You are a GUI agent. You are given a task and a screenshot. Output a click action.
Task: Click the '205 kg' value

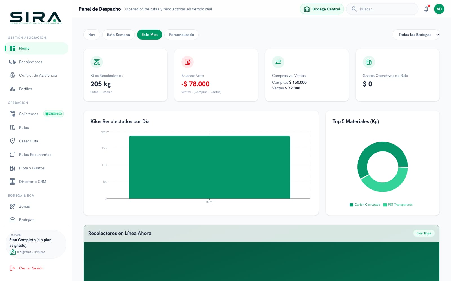pos(101,84)
